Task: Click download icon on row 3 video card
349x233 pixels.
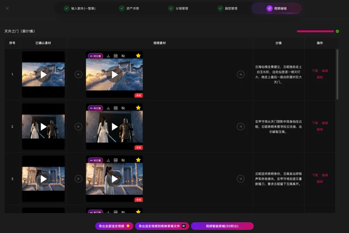Action: coord(108,160)
